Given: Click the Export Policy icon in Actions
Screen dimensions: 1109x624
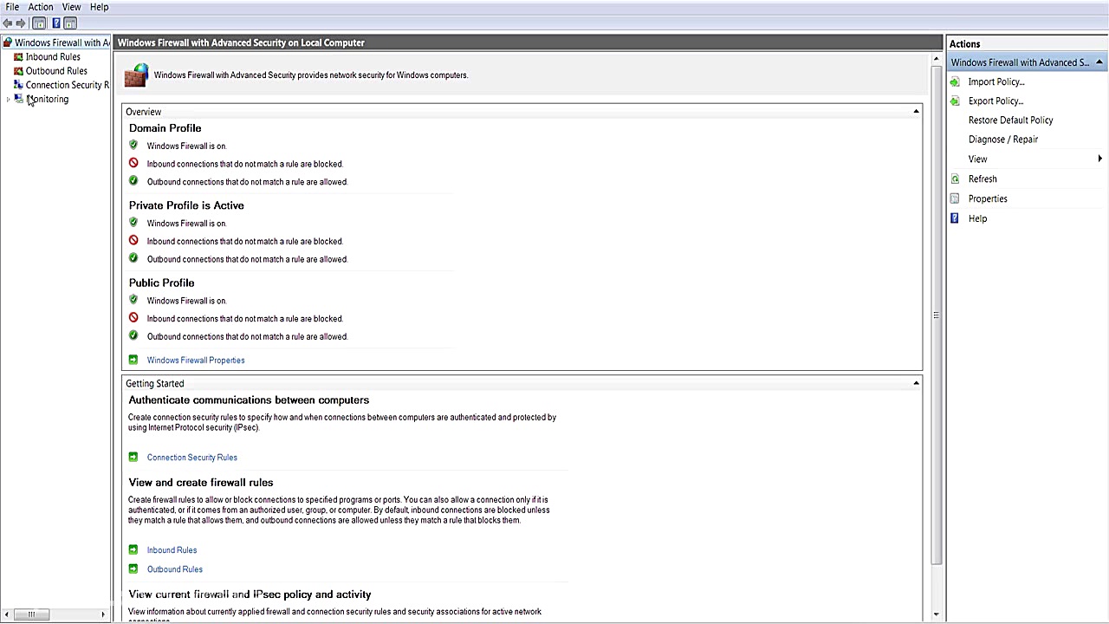Looking at the screenshot, I should [955, 101].
